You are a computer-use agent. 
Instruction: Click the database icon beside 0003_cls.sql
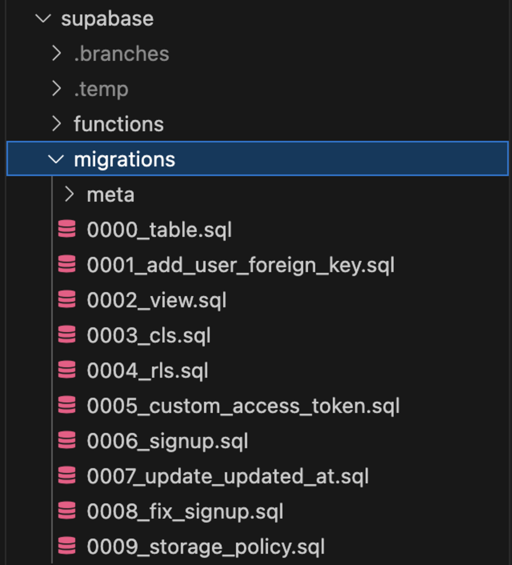click(x=67, y=335)
